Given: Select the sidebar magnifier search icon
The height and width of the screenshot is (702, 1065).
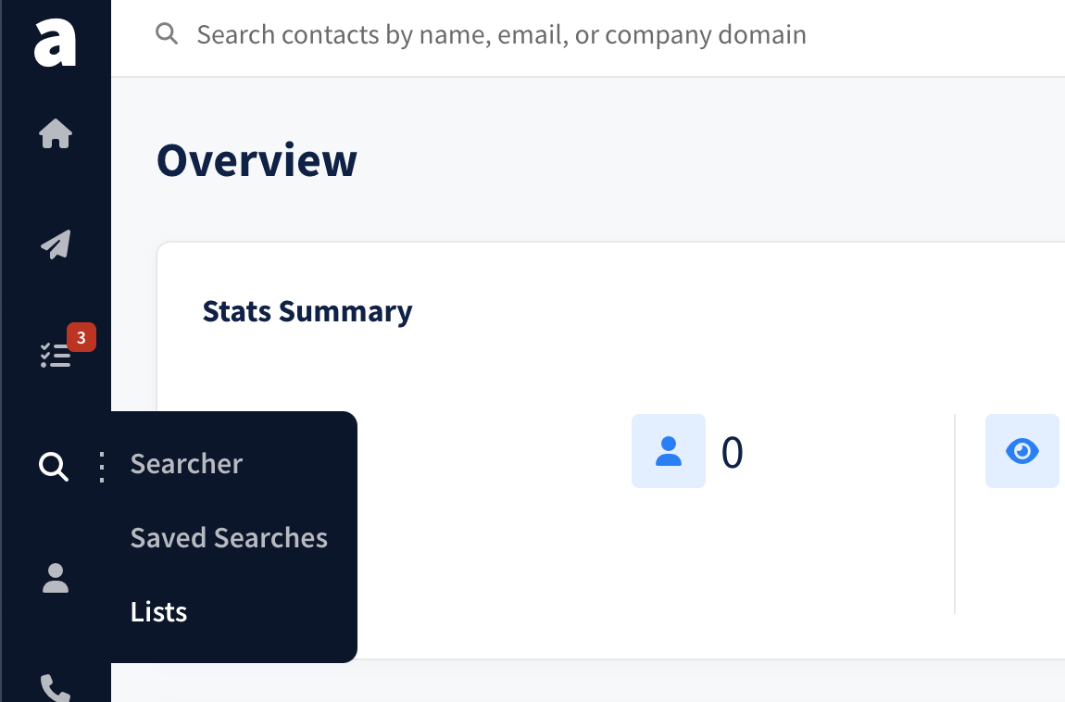Looking at the screenshot, I should tap(54, 467).
